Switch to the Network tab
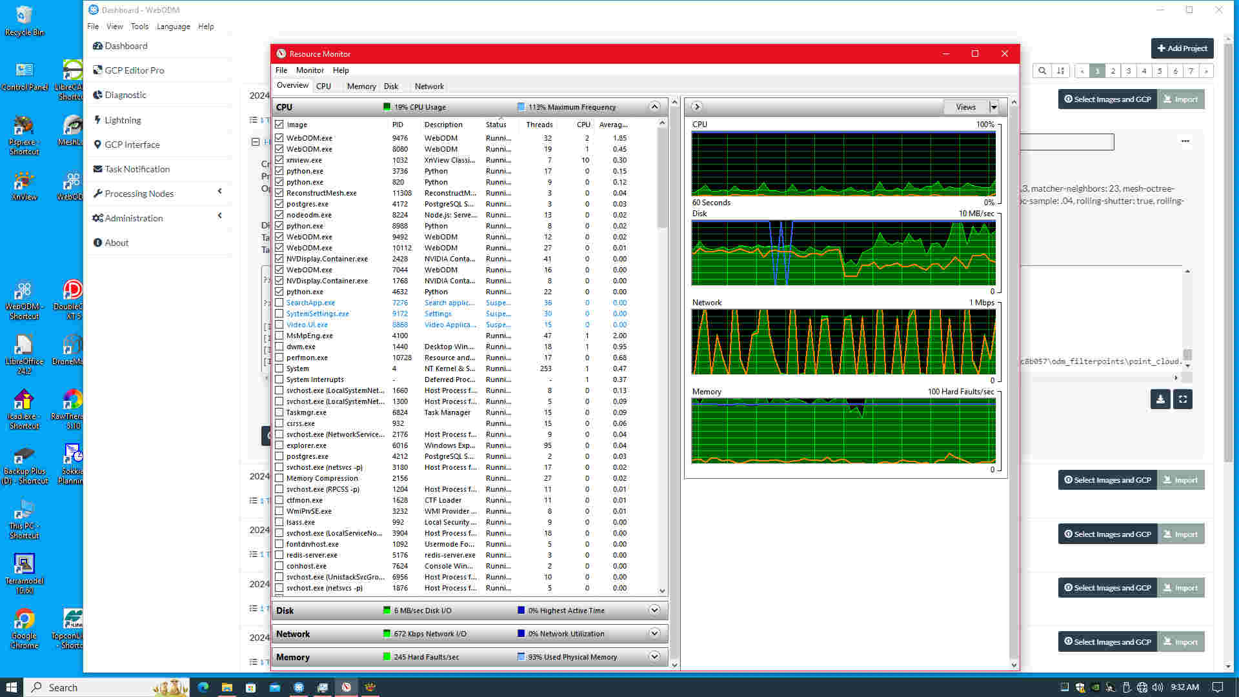The width and height of the screenshot is (1239, 697). click(429, 86)
